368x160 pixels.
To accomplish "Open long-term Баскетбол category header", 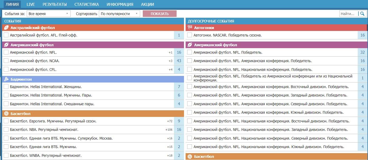I will (277, 157).
